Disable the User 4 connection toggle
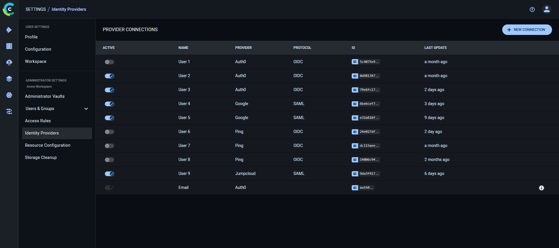Image resolution: width=559 pixels, height=248 pixels. coord(109,104)
